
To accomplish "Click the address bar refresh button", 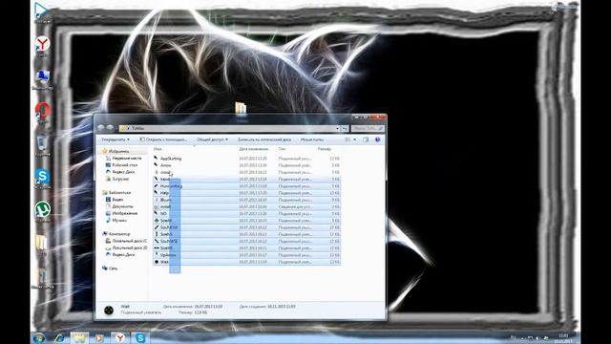I will pyautogui.click(x=345, y=128).
